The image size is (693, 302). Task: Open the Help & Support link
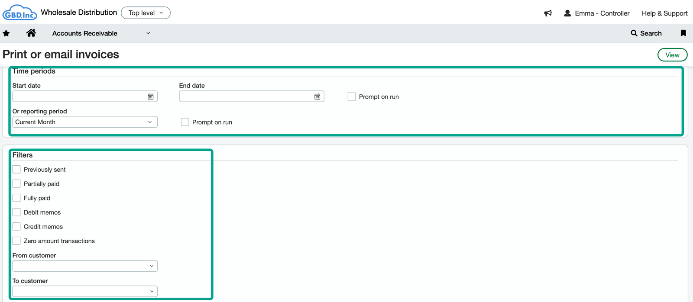click(664, 13)
